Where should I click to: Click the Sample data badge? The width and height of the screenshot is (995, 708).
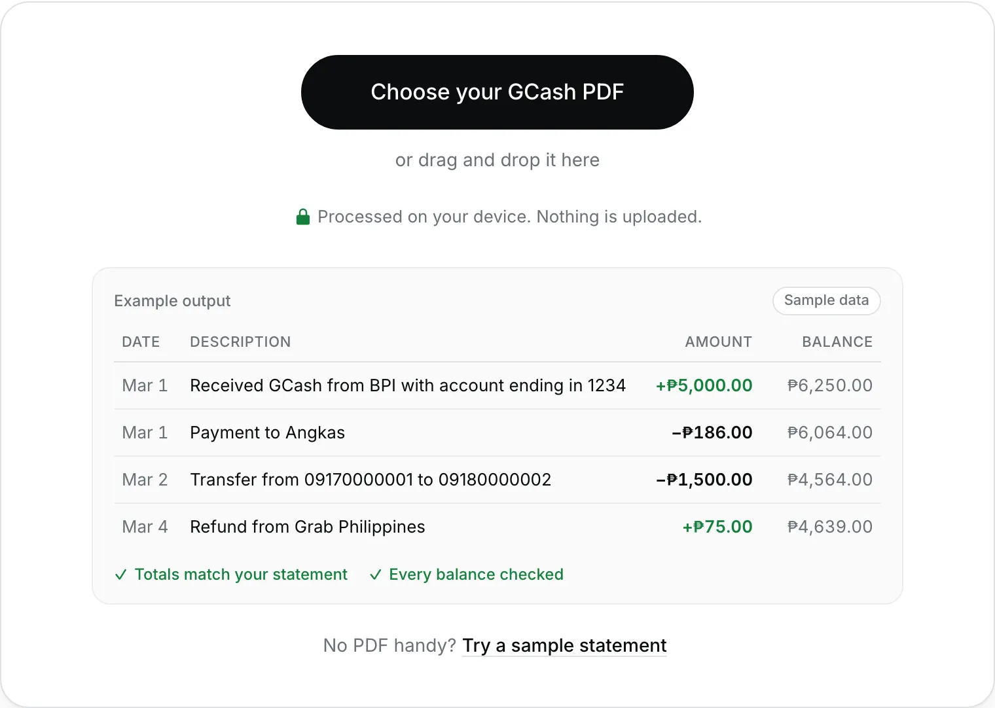coord(826,300)
